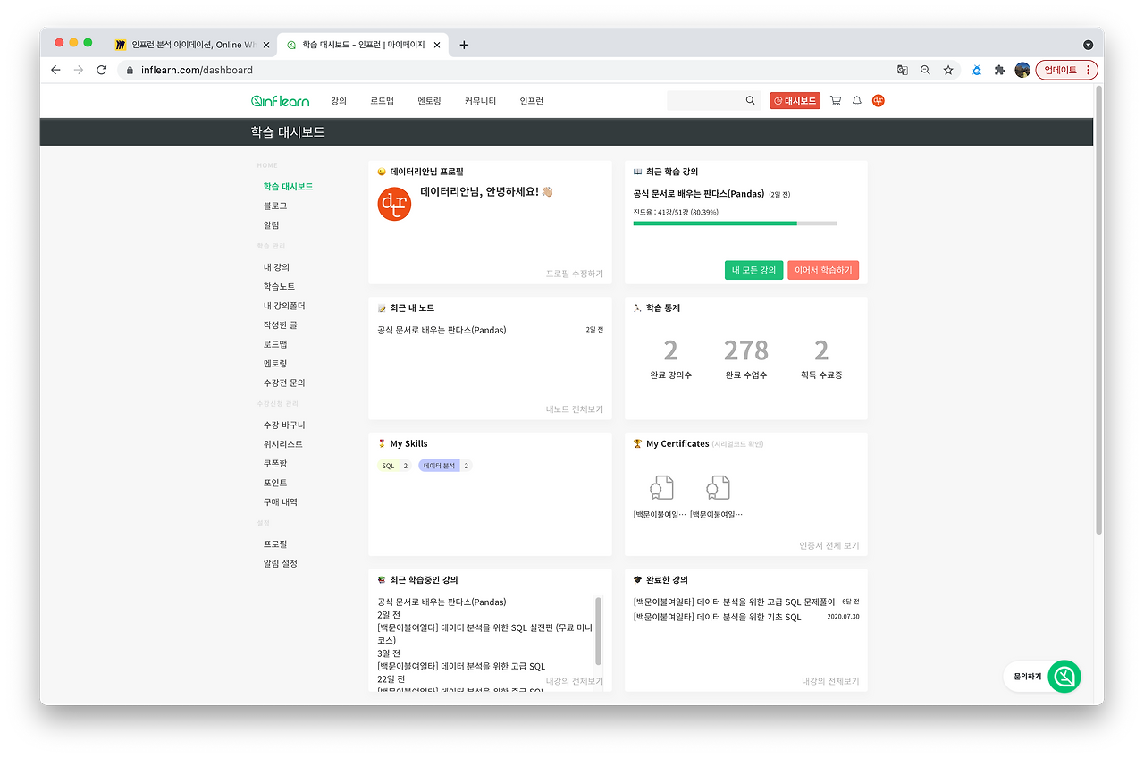Image resolution: width=1144 pixels, height=758 pixels.
Task: Open the tab search dropdown arrow
Action: pyautogui.click(x=1088, y=45)
